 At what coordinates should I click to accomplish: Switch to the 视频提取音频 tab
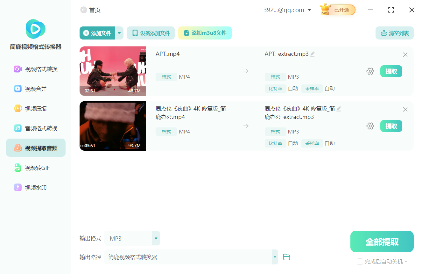tap(35, 148)
